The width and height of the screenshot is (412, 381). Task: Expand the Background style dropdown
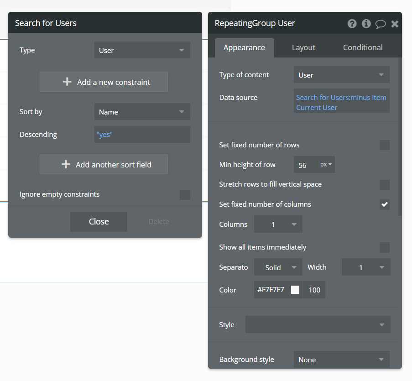(x=341, y=360)
